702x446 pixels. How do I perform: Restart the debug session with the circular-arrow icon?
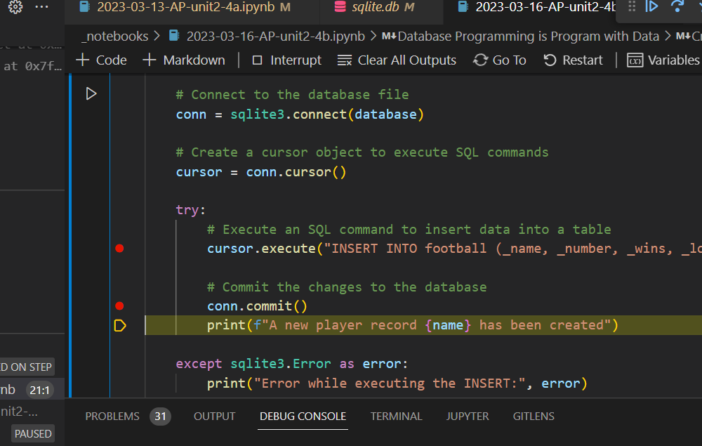tap(677, 7)
